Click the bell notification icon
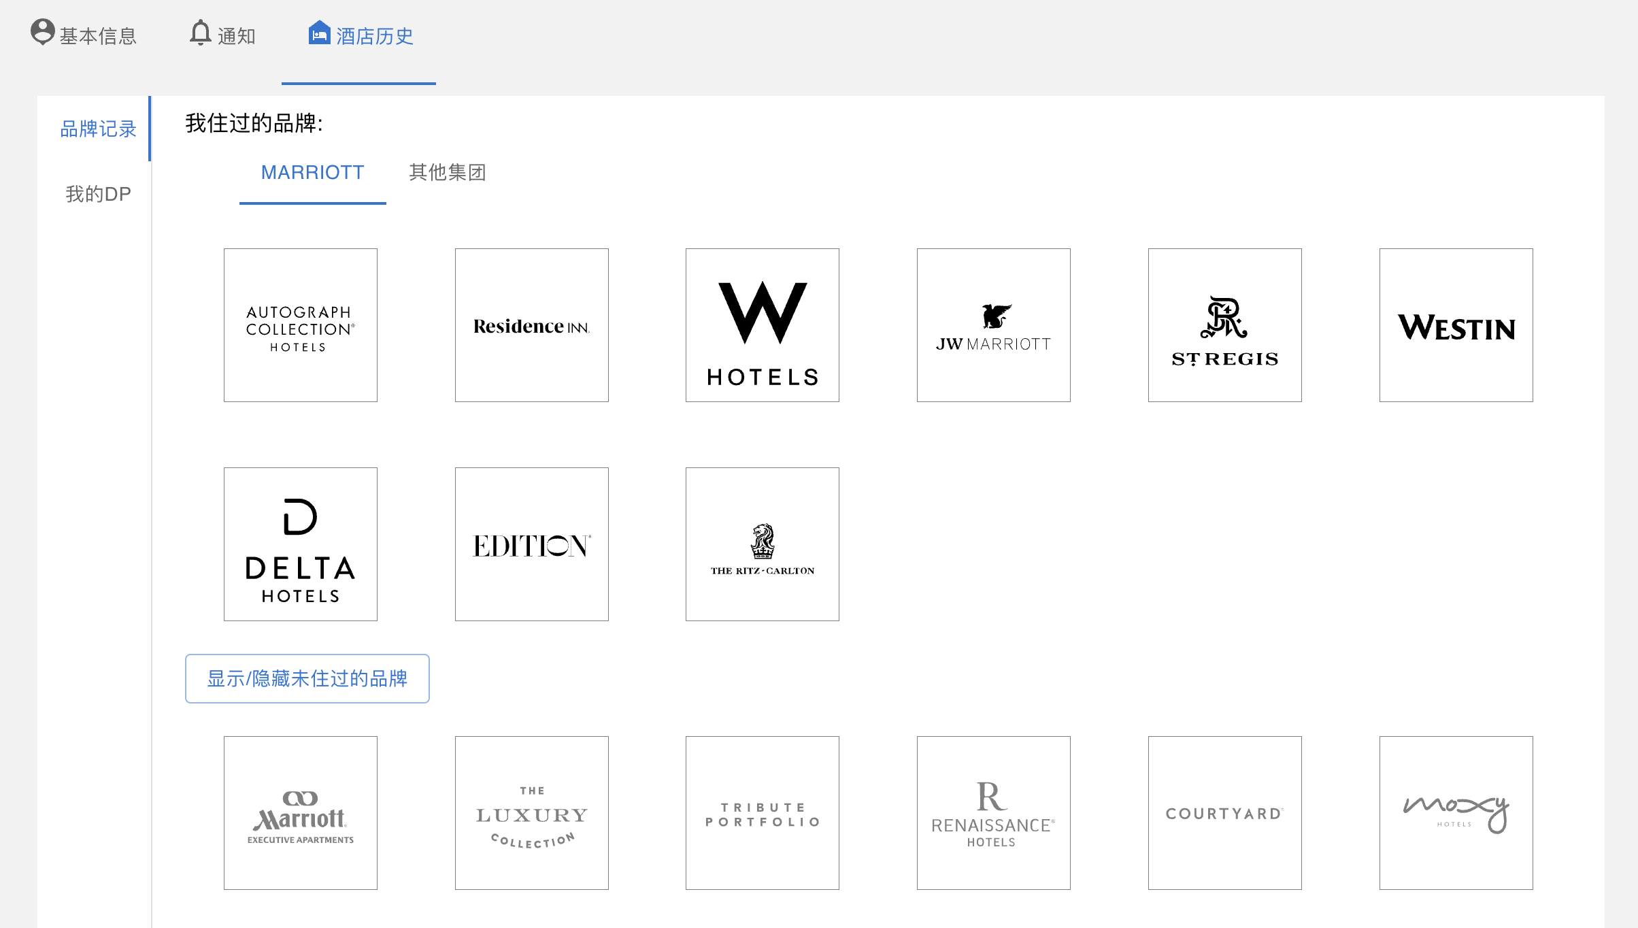The image size is (1638, 928). [x=200, y=33]
